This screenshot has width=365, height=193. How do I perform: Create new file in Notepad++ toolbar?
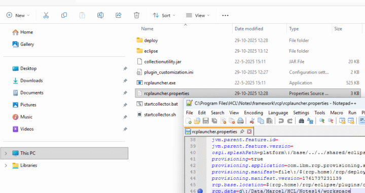pyautogui.click(x=189, y=121)
